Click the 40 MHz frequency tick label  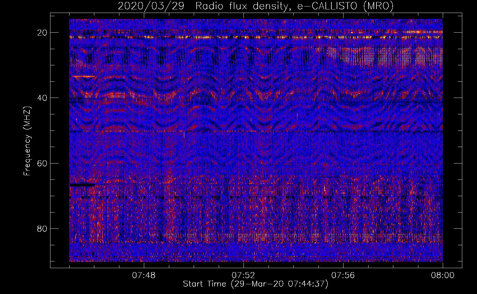click(x=42, y=98)
